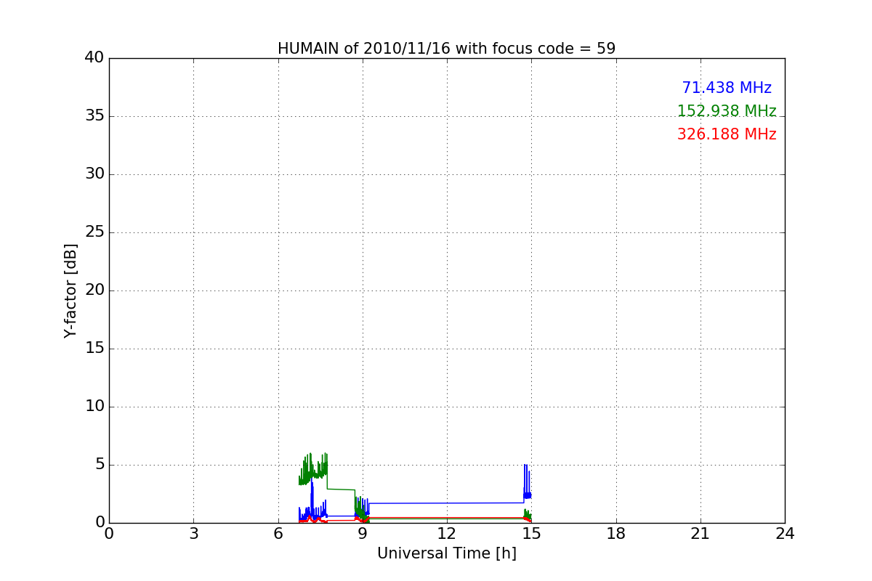The image size is (872, 581).
Task: Click the blue spike cluster before 15 hours
Action: pyautogui.click(x=527, y=485)
